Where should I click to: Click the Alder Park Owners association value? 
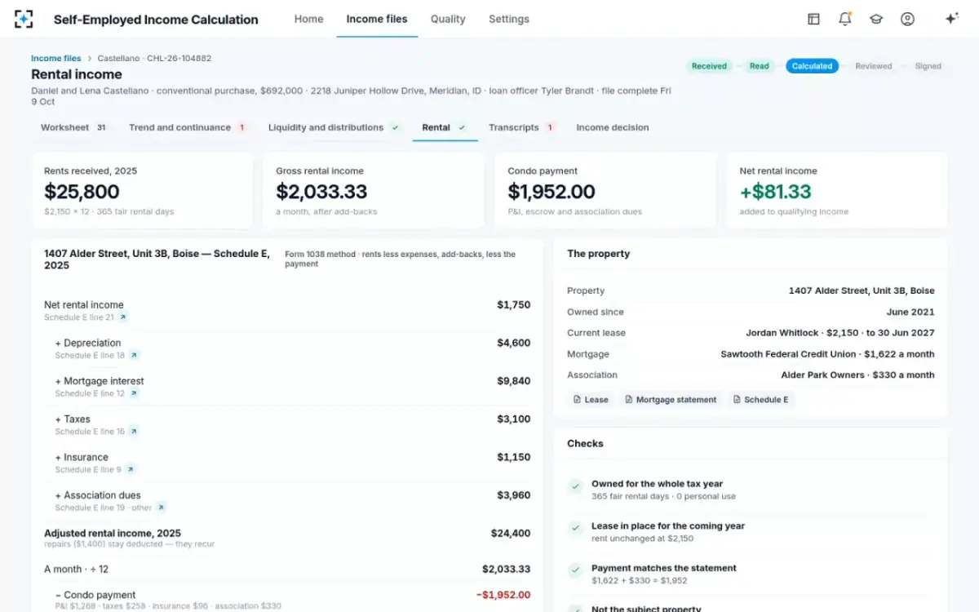coord(857,375)
